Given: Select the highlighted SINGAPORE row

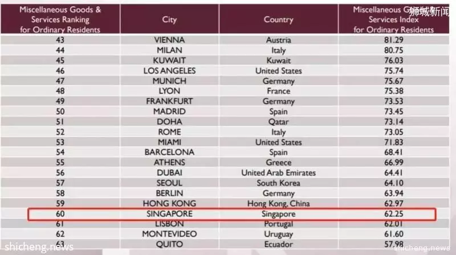Looking at the screenshot, I should pos(232,214).
